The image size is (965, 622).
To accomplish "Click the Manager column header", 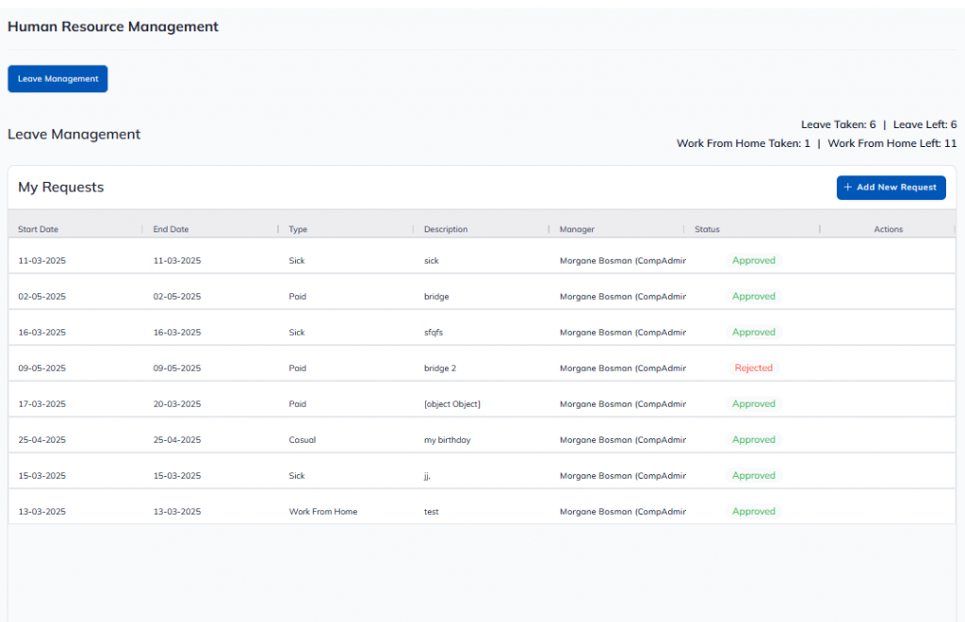I will pyautogui.click(x=577, y=229).
